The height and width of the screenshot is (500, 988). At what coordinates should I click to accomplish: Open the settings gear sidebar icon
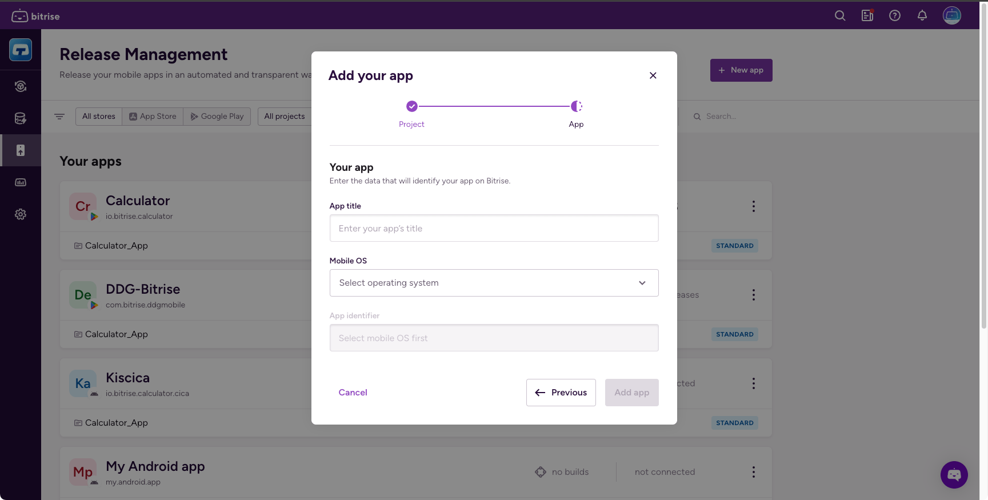pos(21,214)
